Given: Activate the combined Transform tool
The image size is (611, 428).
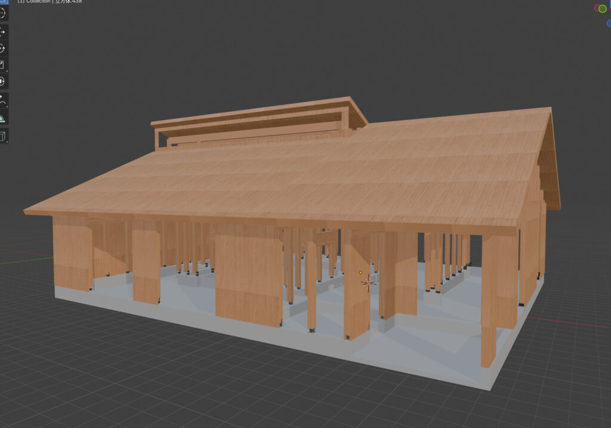Looking at the screenshot, I should 2,81.
